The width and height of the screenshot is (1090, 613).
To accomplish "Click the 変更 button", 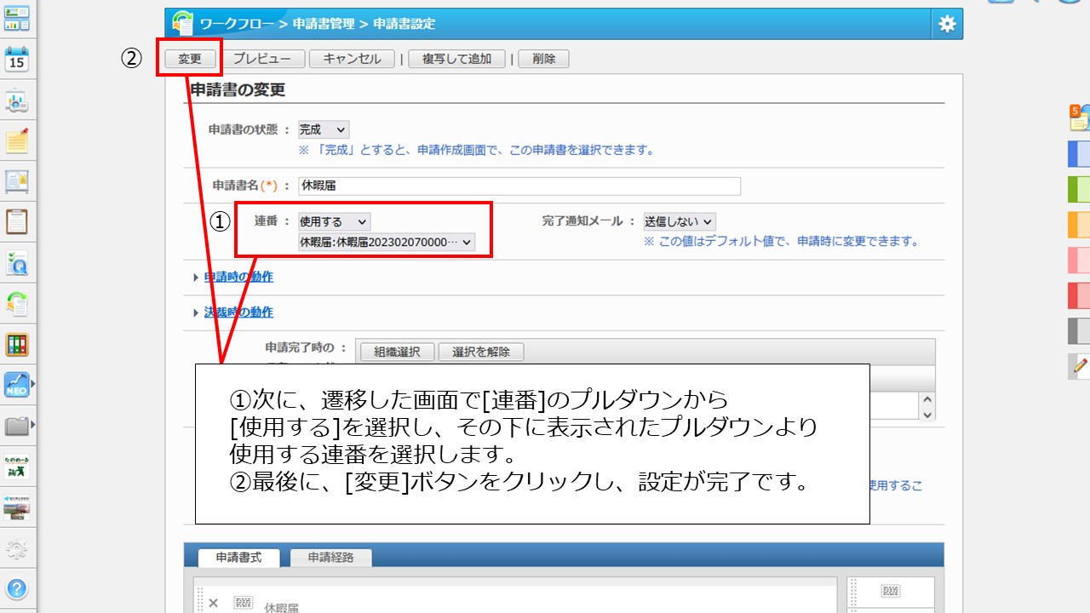I will click(x=189, y=59).
